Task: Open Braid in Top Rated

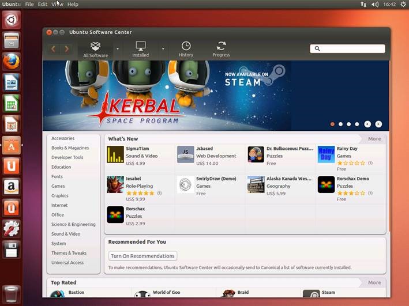Action: (243, 292)
